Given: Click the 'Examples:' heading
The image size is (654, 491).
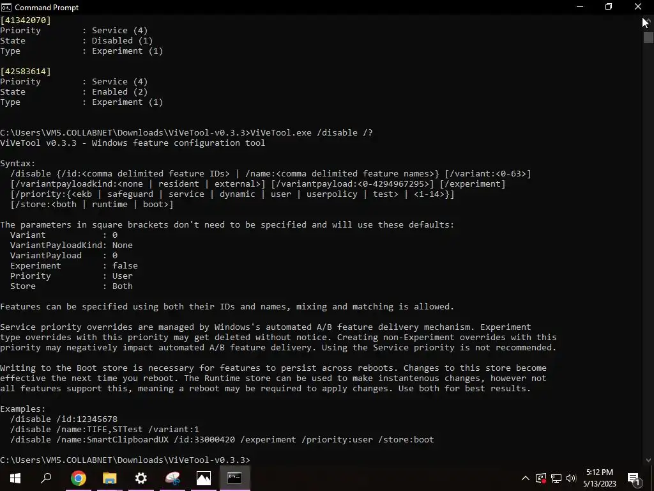Looking at the screenshot, I should click(23, 409).
